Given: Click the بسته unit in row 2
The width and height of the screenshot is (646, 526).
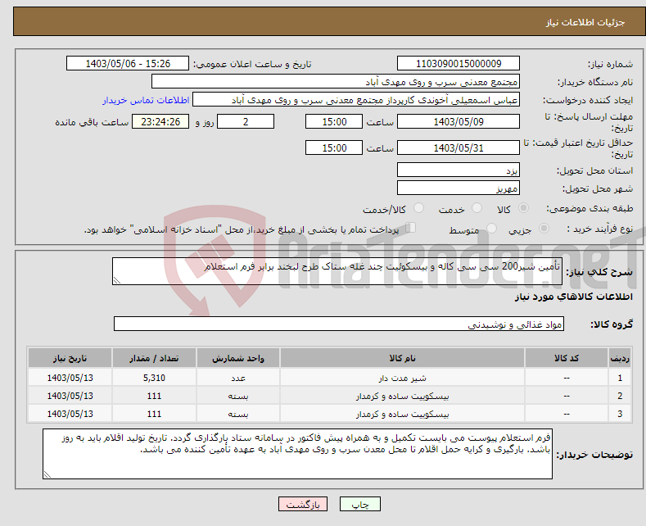Looking at the screenshot, I should 238,396.
